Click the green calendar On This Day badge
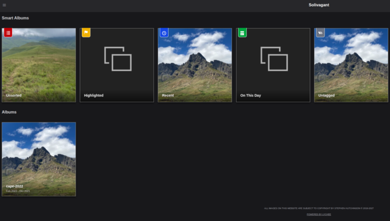This screenshot has width=390, height=221. pos(242,33)
